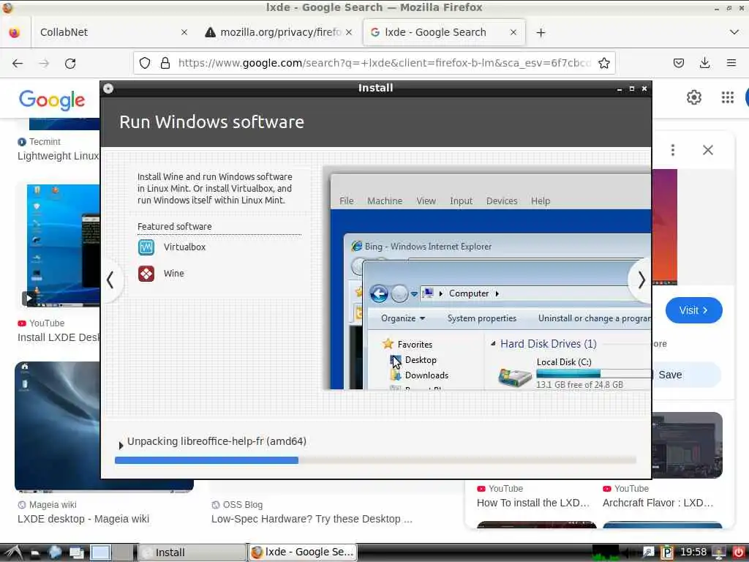749x562 pixels.
Task: Click the file manager taskbar launcher
Action: pyautogui.click(x=35, y=553)
